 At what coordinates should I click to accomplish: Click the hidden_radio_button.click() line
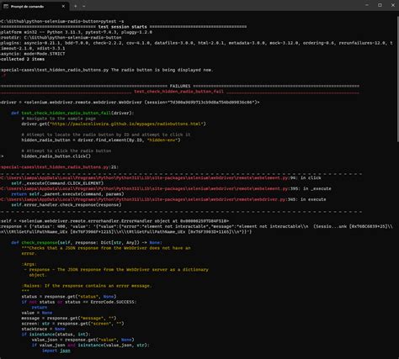[56, 156]
